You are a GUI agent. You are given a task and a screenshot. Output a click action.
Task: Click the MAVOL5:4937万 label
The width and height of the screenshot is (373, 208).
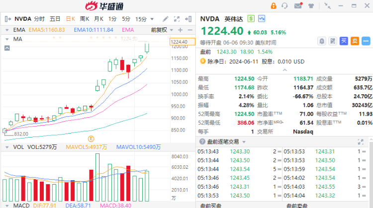click(x=87, y=147)
